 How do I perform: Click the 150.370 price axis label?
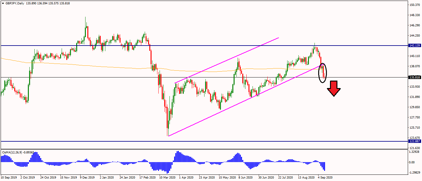(415, 5)
